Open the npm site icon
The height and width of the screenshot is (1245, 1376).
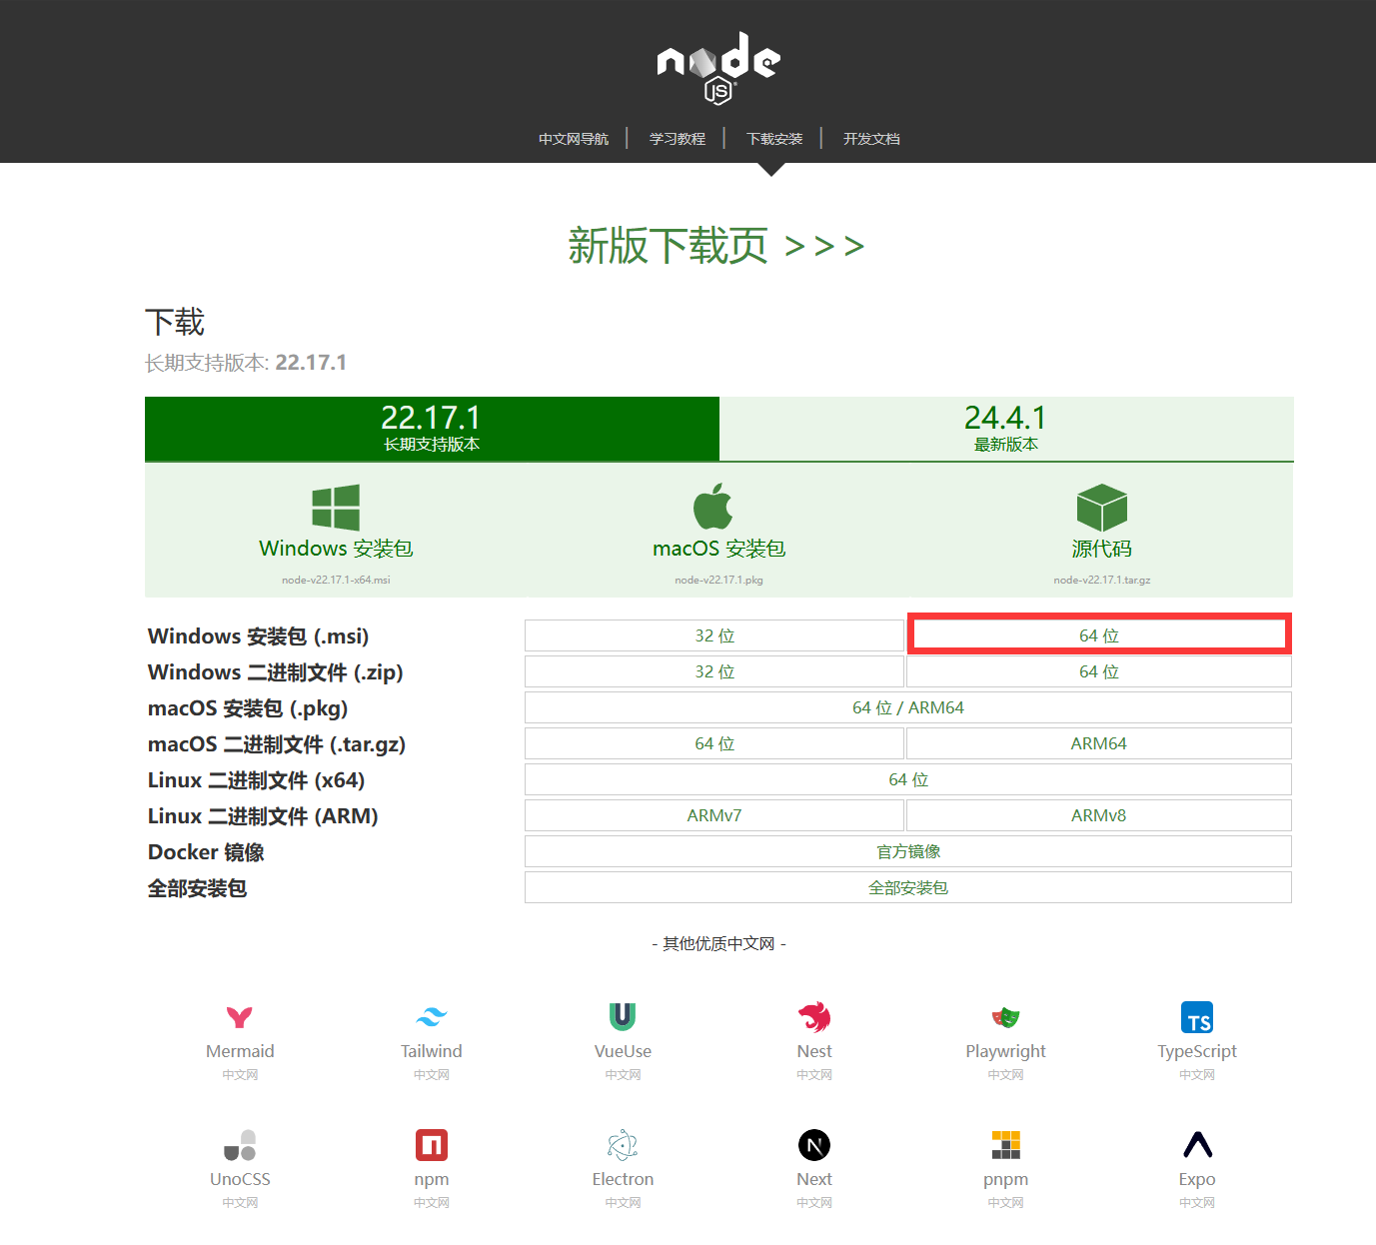tap(431, 1145)
